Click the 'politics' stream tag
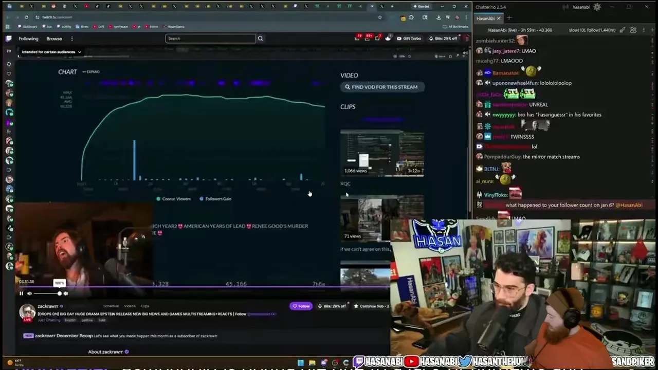 87,320
